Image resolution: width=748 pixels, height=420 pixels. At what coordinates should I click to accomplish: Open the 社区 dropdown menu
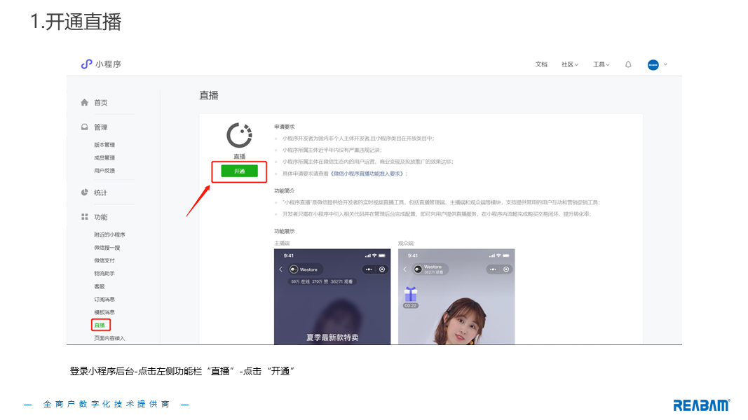coord(569,64)
